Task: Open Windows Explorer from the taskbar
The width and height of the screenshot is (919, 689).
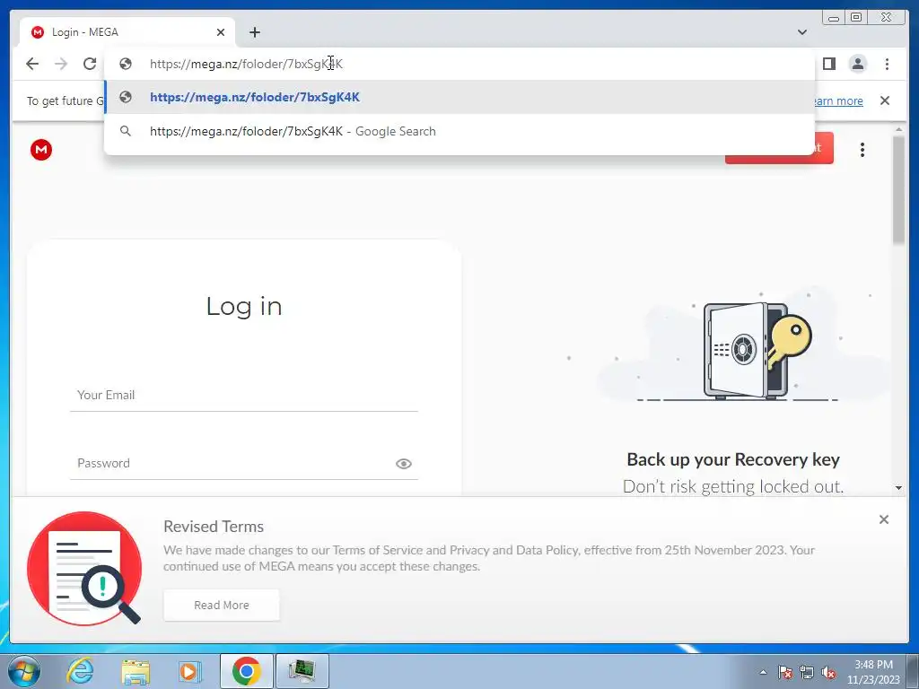Action: 136,671
